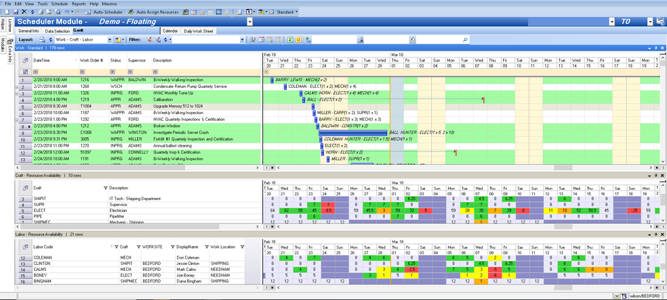Switch to the Calendar tab
This screenshot has height=300, width=667.
tap(170, 31)
